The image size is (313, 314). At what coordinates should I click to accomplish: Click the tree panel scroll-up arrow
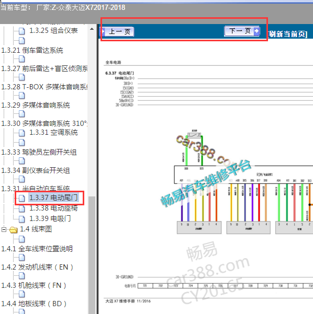[x=92, y=29]
